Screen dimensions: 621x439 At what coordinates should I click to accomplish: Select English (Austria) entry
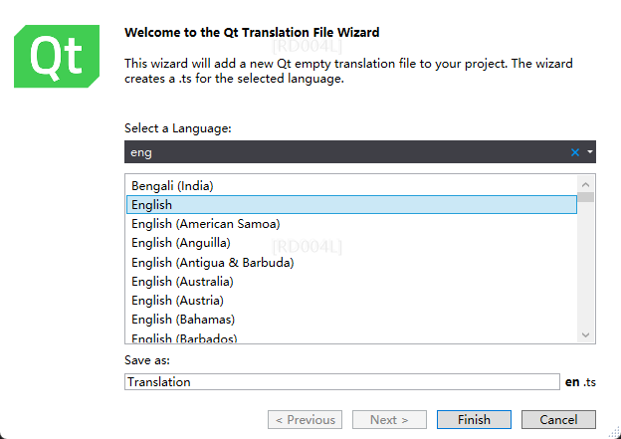(x=177, y=301)
